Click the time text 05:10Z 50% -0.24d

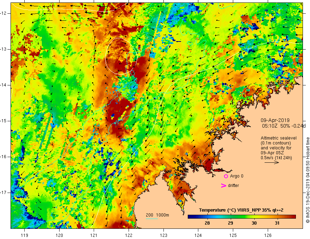tap(284, 126)
